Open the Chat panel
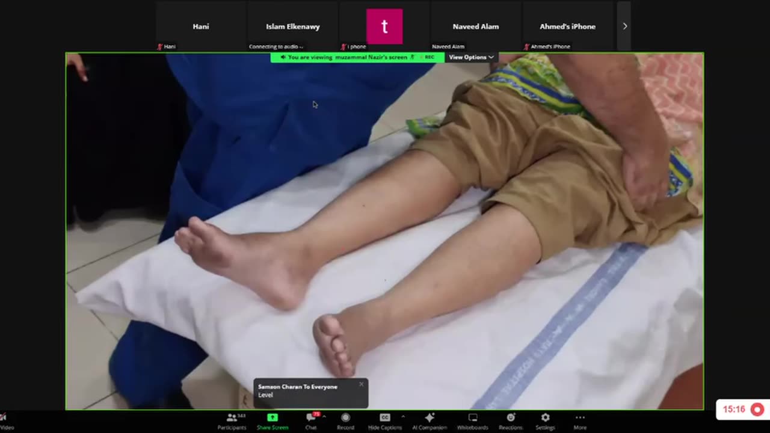Screen dimensions: 770x433 pyautogui.click(x=310, y=421)
